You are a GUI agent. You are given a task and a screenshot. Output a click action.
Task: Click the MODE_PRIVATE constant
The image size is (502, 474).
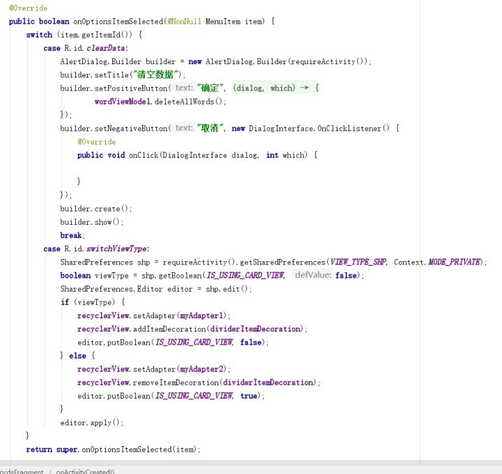click(x=455, y=262)
